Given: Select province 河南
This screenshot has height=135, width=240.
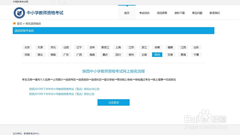Looking at the screenshot, I should point(27,55).
